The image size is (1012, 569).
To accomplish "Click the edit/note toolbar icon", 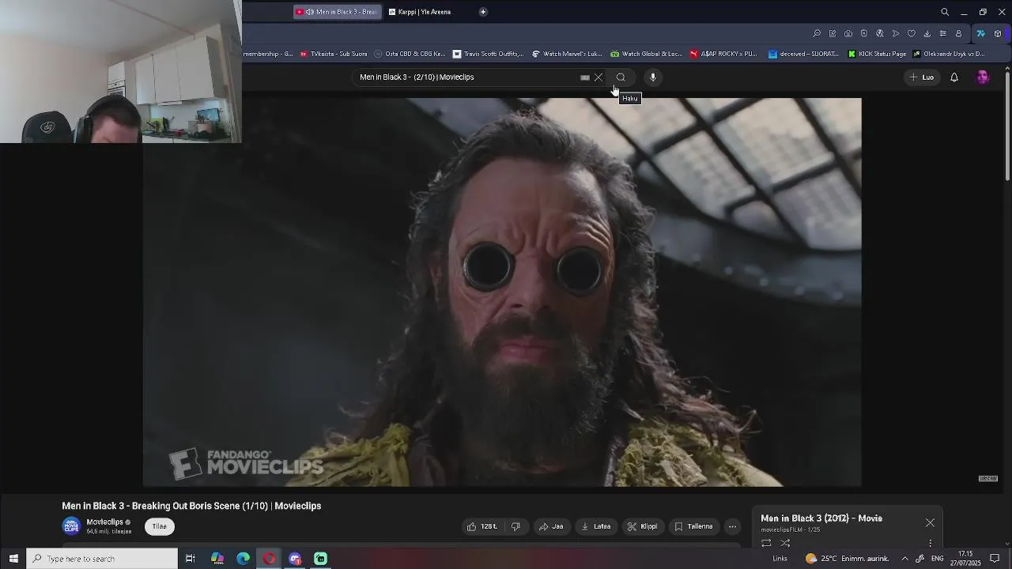I will pyautogui.click(x=833, y=34).
